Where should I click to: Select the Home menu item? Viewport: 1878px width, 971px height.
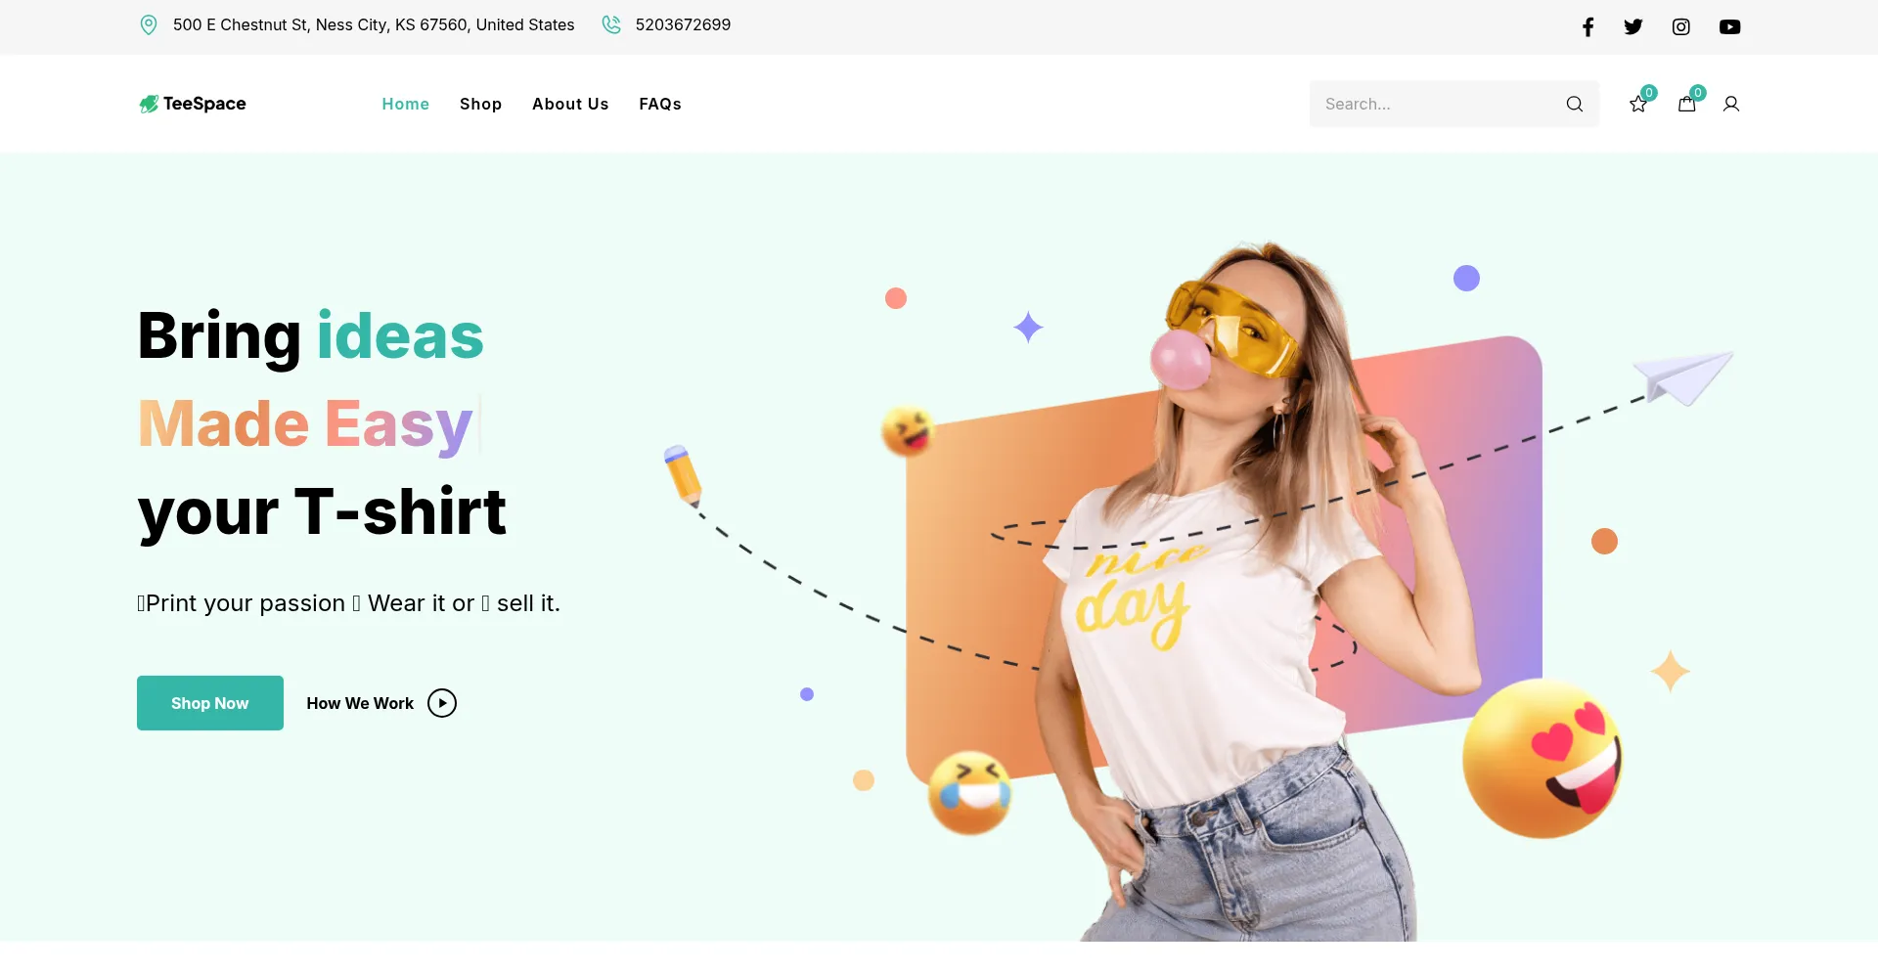pos(406,104)
